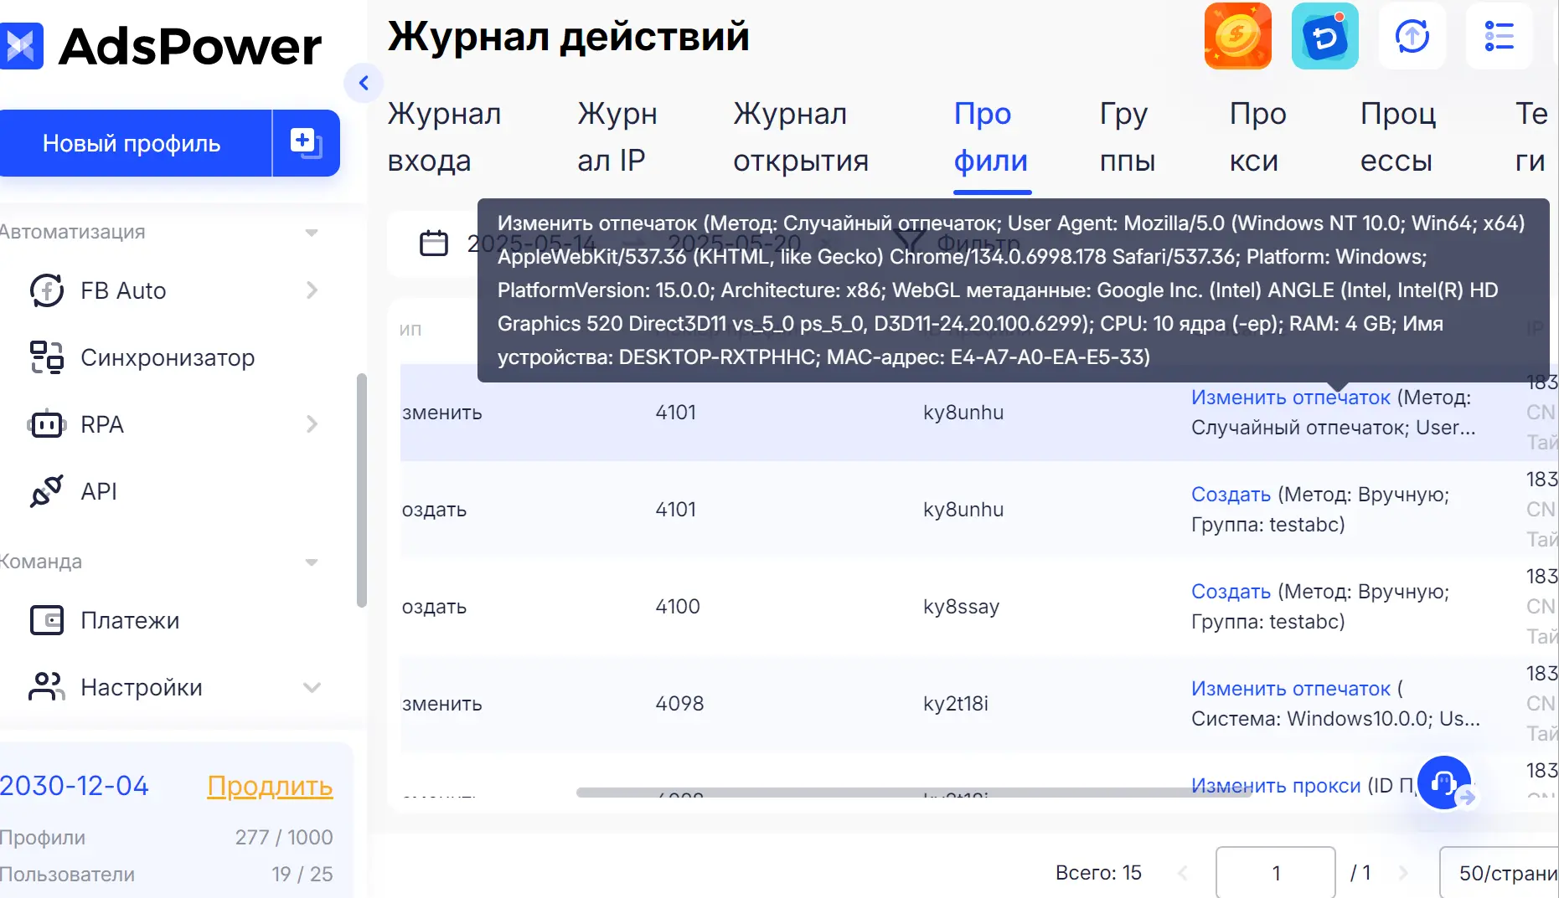The height and width of the screenshot is (898, 1559).
Task: Click the Пользователи 19 / 25 counter
Action: click(167, 875)
